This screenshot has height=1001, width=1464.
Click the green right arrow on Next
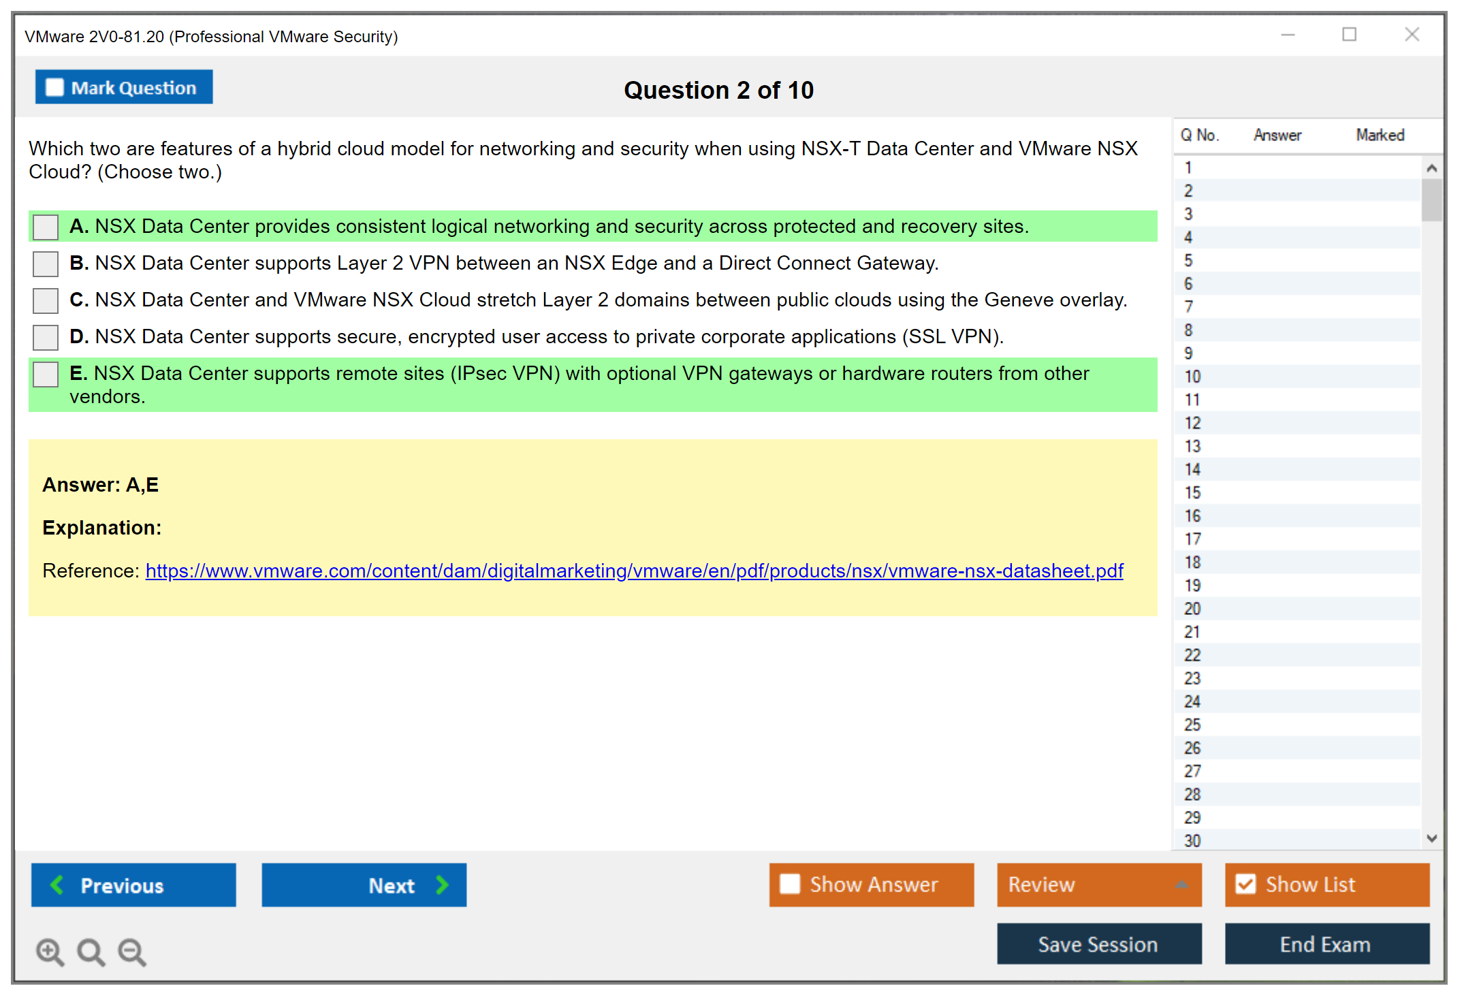[x=442, y=885]
